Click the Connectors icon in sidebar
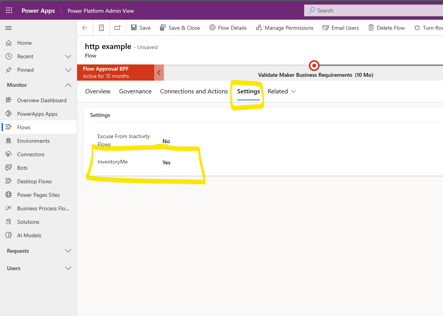 [x=9, y=154]
